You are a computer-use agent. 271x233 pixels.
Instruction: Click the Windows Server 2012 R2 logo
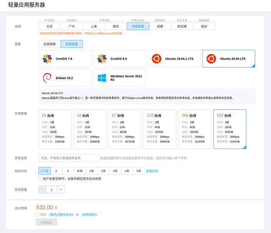102,78
